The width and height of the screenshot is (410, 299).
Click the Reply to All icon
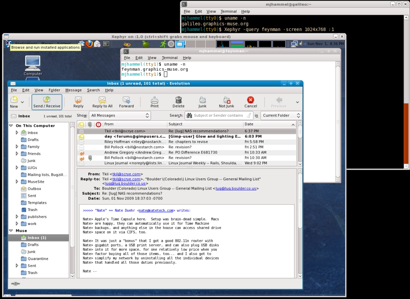click(102, 102)
